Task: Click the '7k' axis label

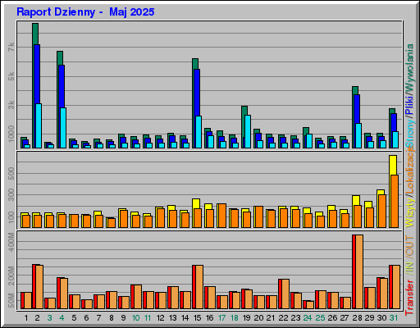Action: [11, 47]
